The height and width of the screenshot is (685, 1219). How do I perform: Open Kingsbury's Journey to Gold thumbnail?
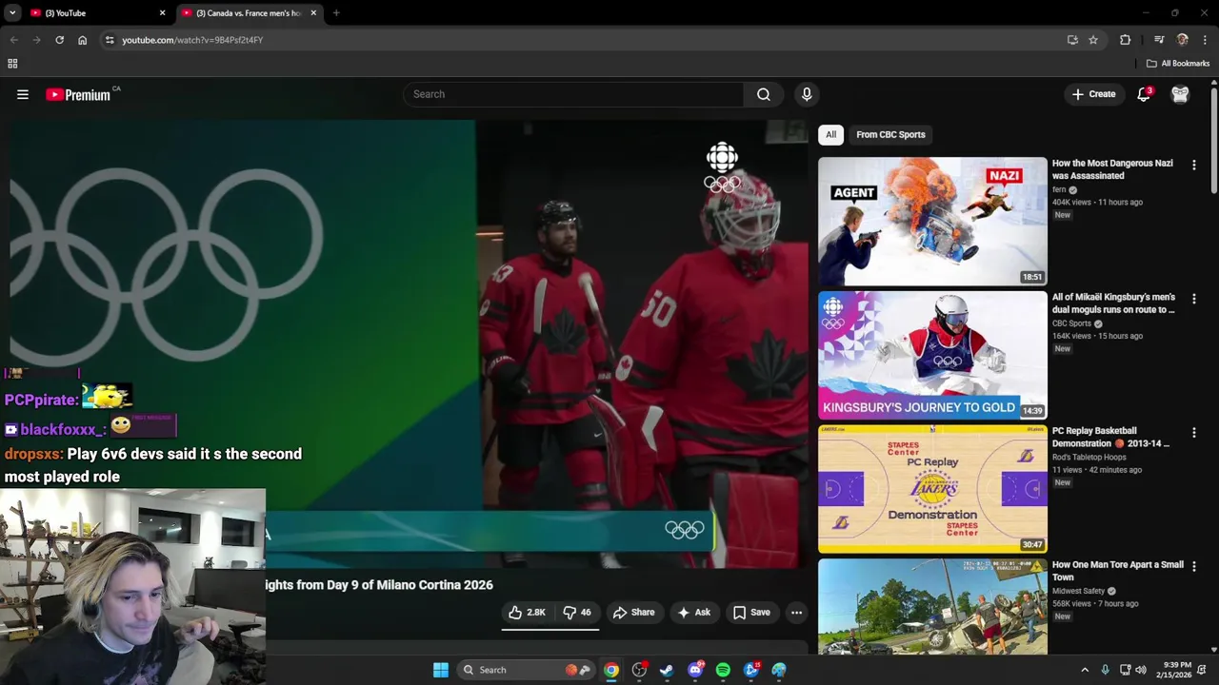[x=932, y=355]
